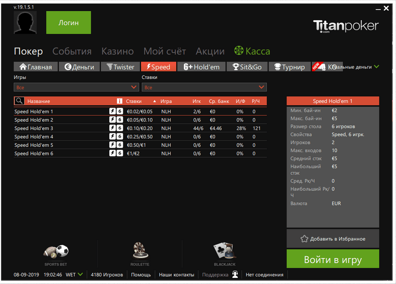Open the Наши контакты link
396x284 pixels.
click(177, 275)
